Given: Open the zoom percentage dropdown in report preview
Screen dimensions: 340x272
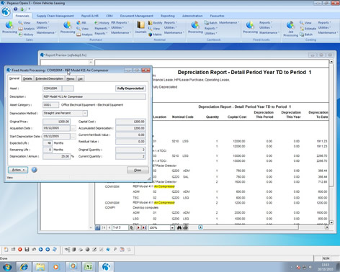Looking at the screenshot, I should (x=172, y=228).
